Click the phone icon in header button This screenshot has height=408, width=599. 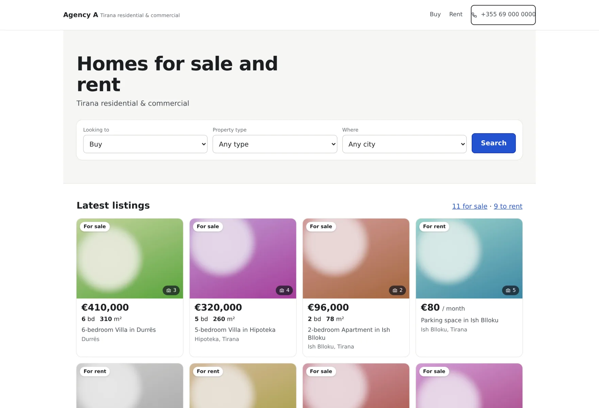(474, 15)
